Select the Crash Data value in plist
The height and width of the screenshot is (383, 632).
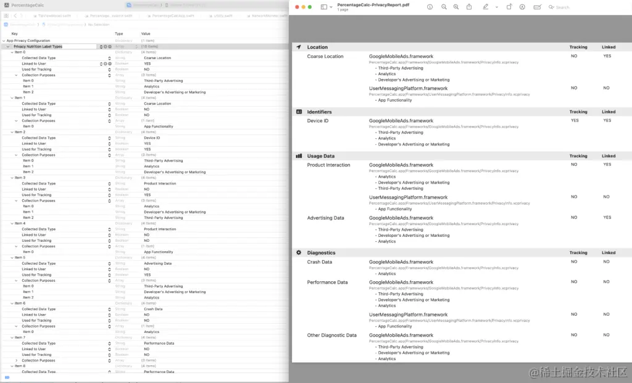(x=153, y=310)
